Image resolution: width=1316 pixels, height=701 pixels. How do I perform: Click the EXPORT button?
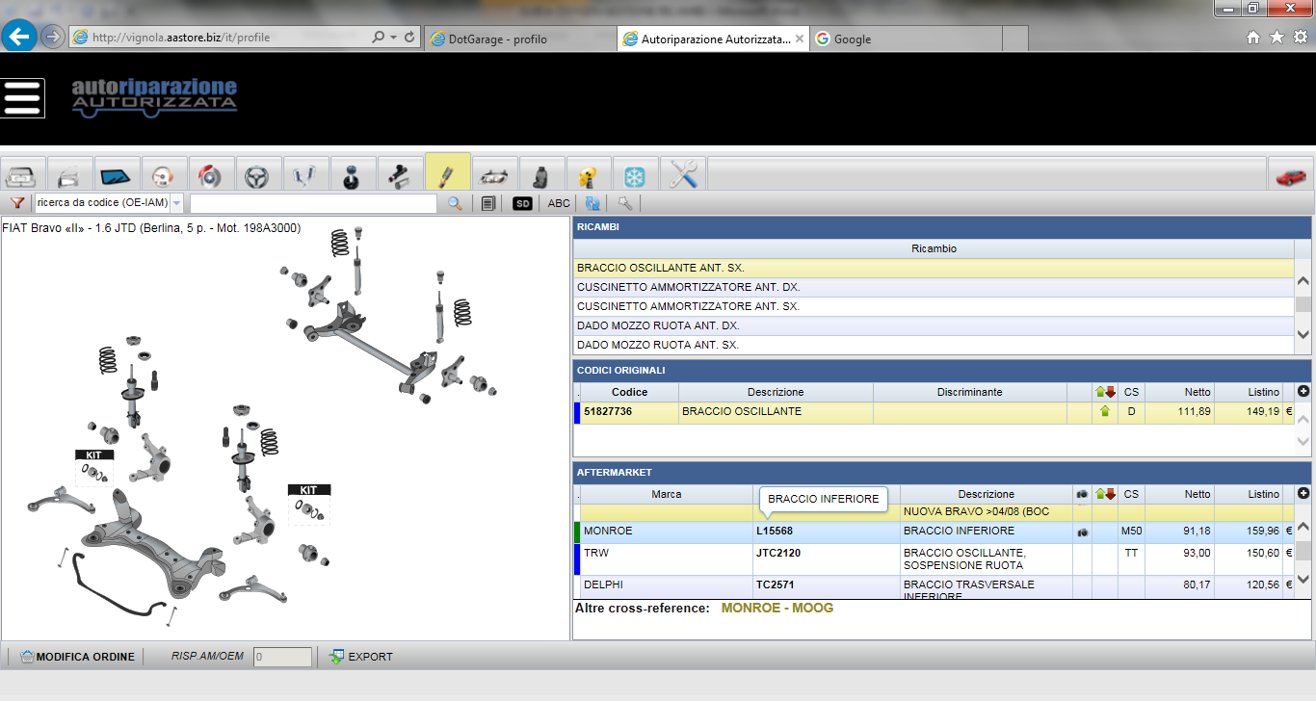(x=361, y=657)
